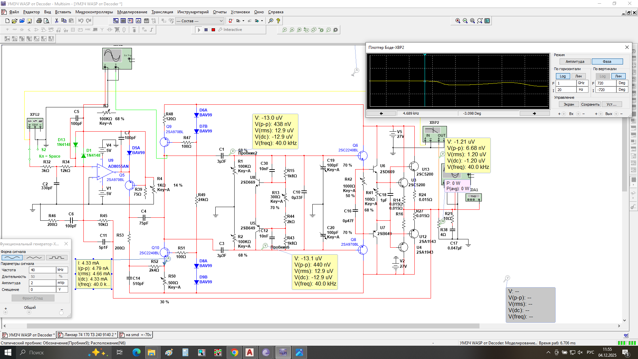Stop the running simulation
This screenshot has height=359, width=638.
[x=213, y=30]
